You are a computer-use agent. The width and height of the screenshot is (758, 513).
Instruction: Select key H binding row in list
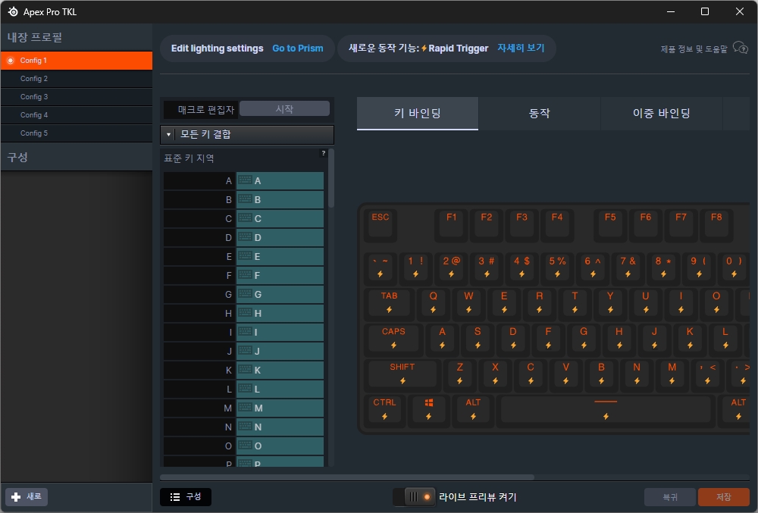pos(243,314)
